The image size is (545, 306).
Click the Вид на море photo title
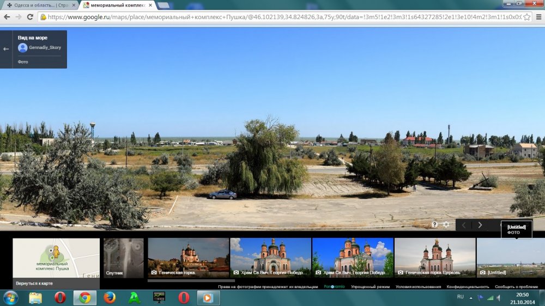[x=32, y=38]
